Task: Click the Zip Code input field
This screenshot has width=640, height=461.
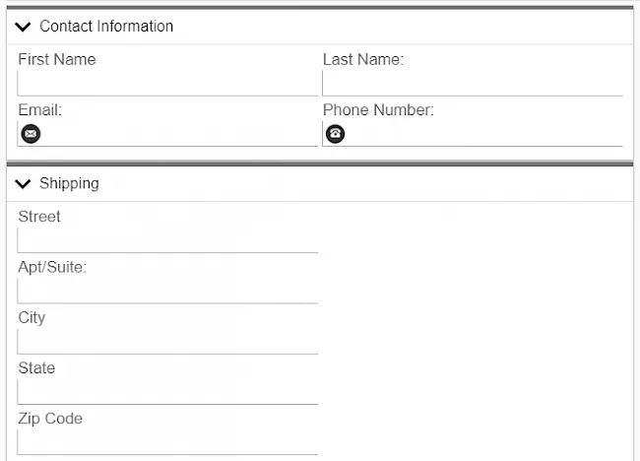Action: pos(167,441)
